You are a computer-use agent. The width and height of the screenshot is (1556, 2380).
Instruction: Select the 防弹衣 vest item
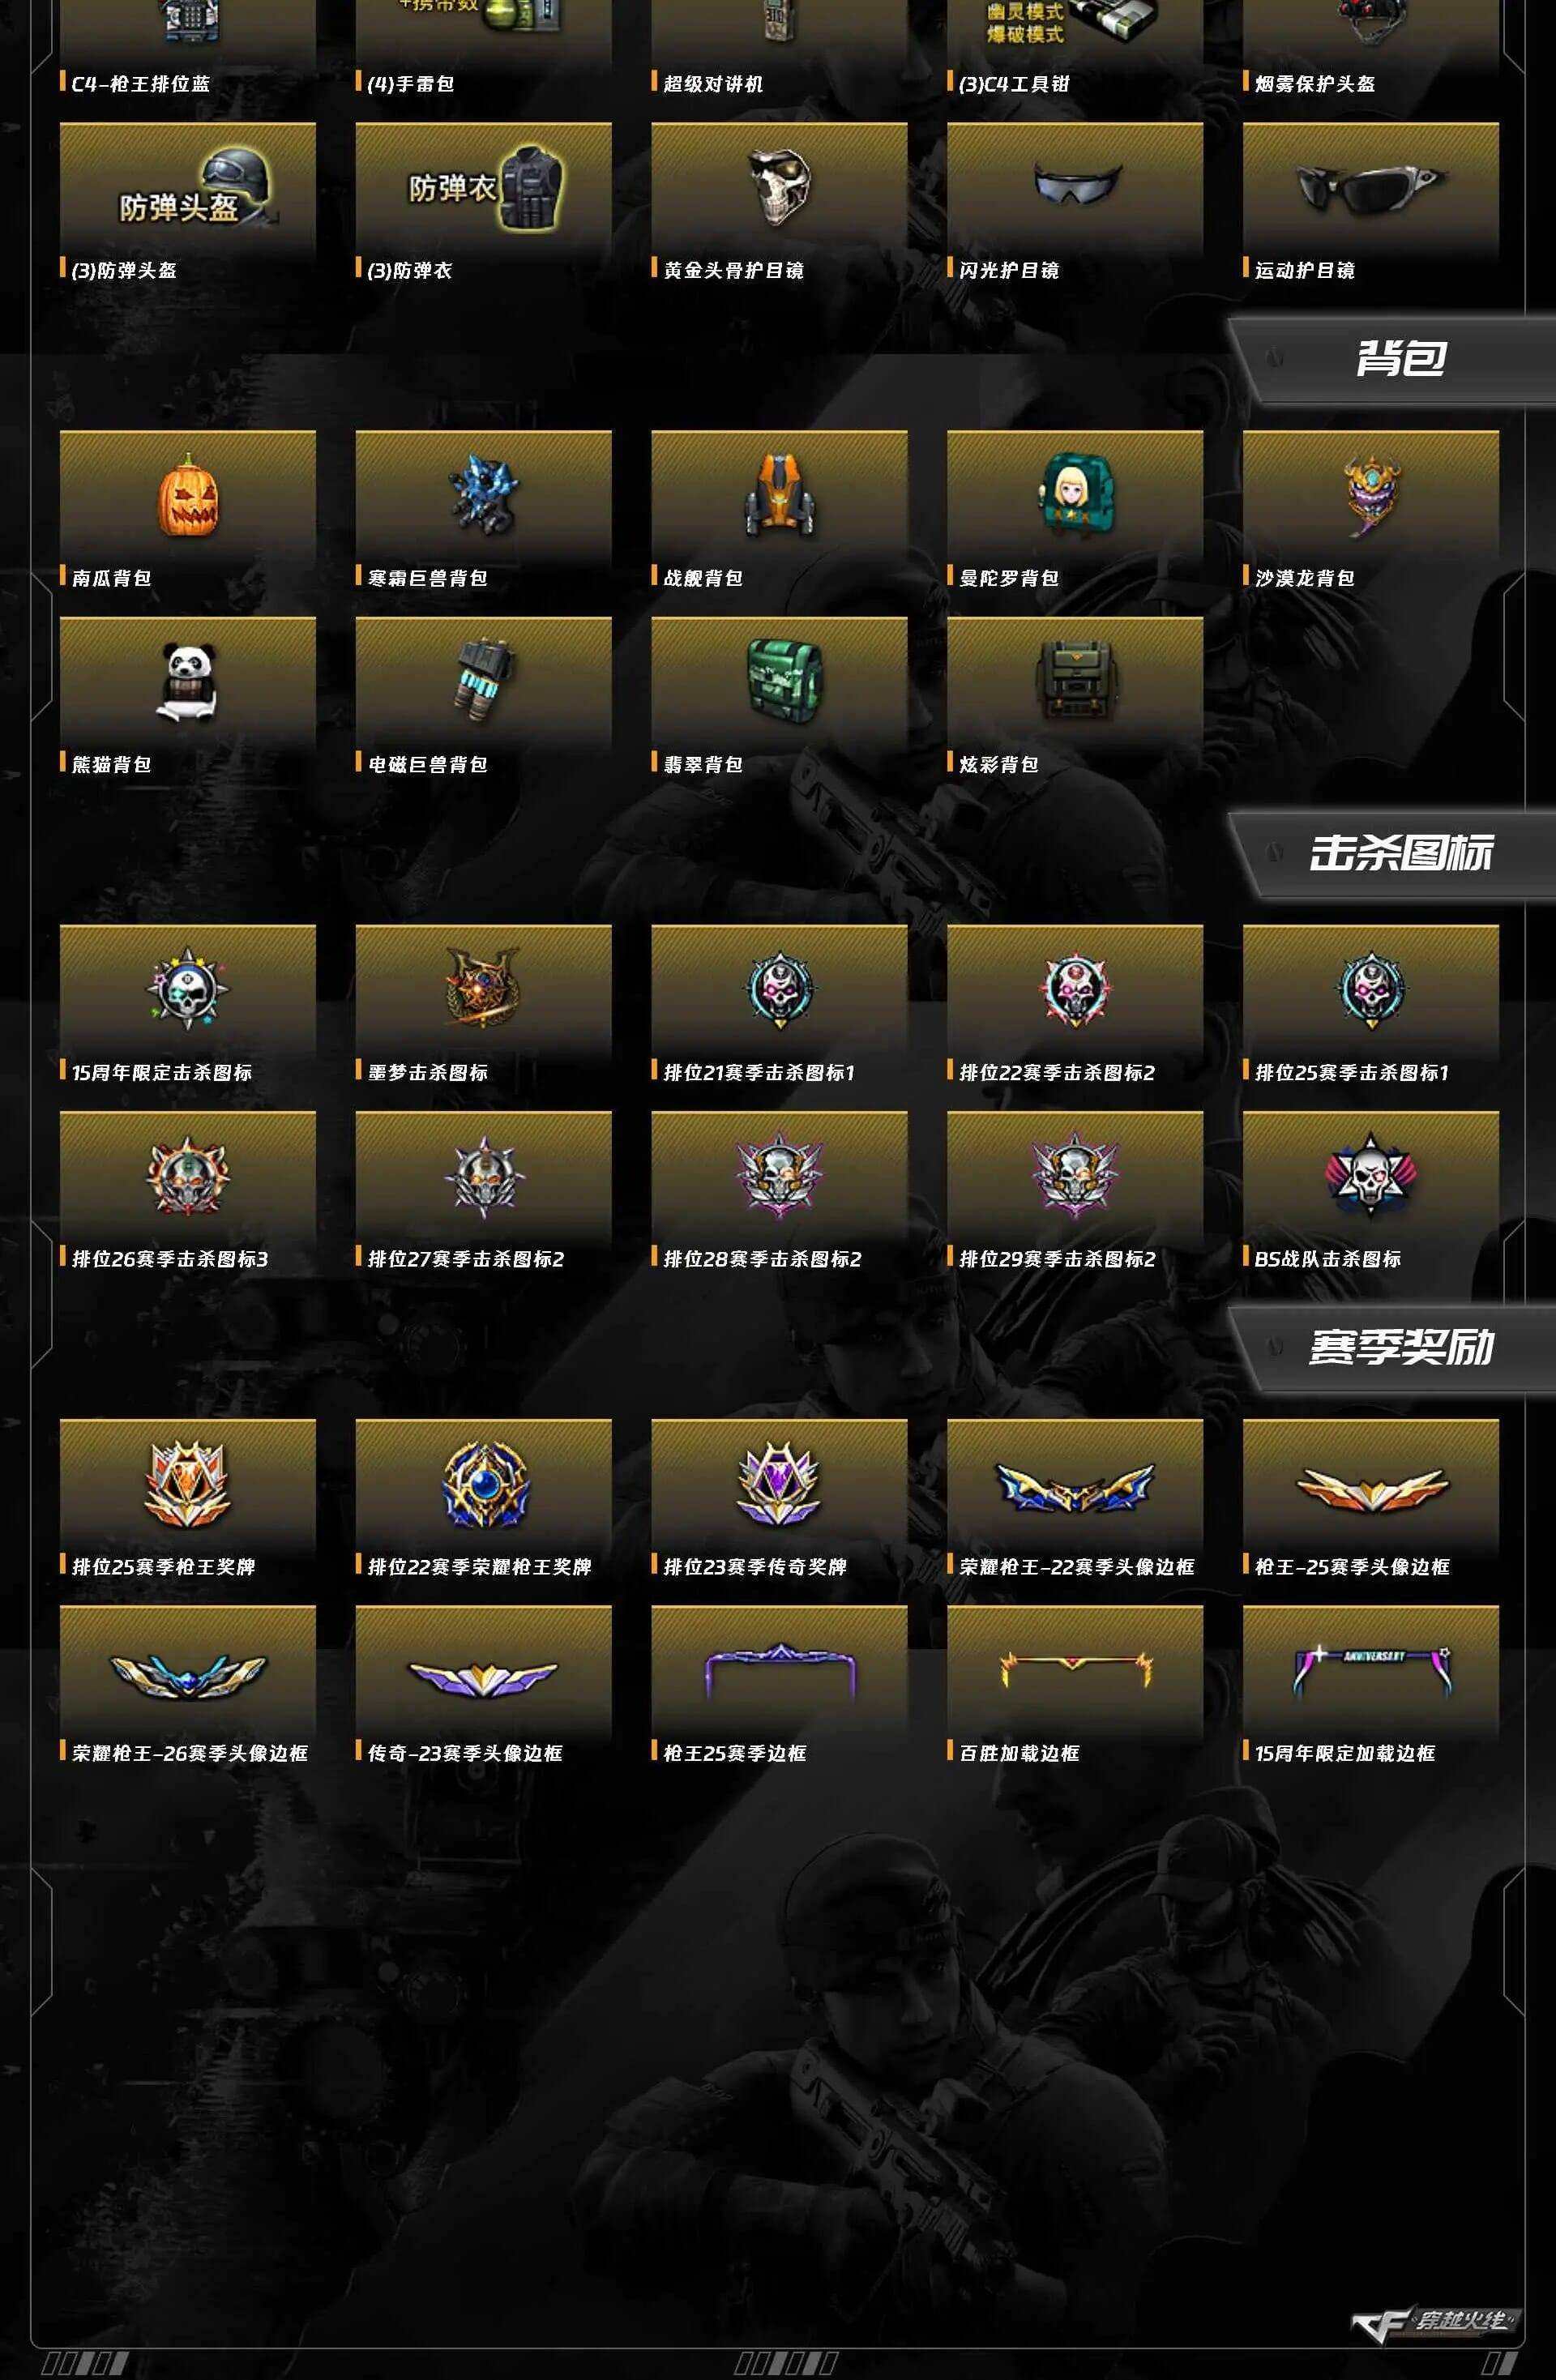pos(484,188)
